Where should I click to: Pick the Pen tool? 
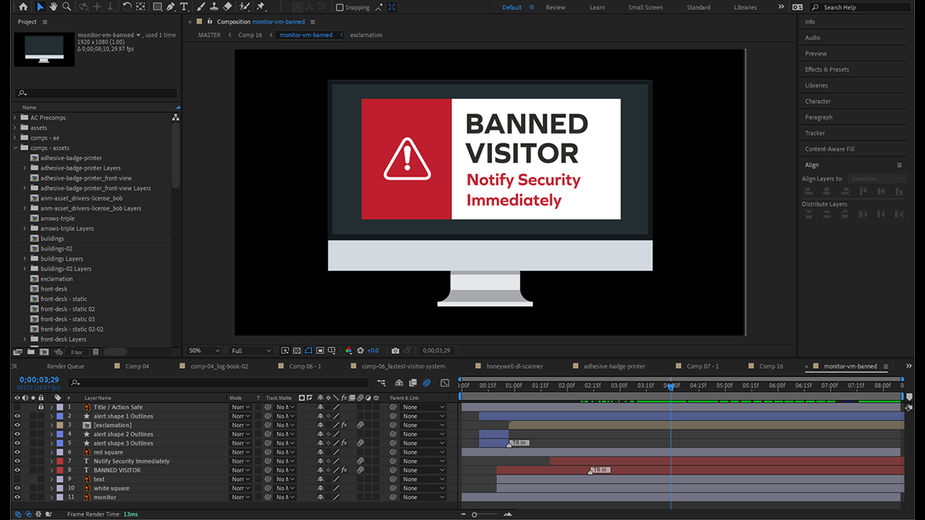(171, 6)
